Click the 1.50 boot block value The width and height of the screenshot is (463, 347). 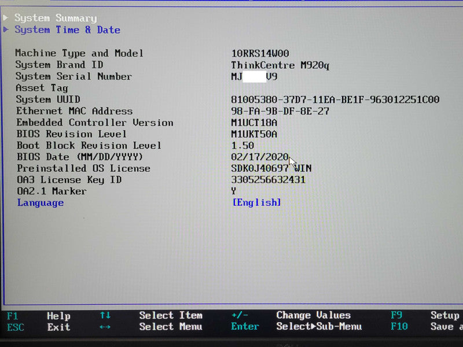coord(242,146)
